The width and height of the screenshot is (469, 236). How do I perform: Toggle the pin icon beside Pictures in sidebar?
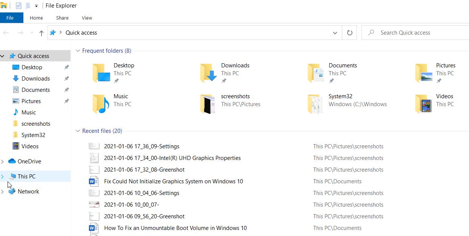[66, 101]
